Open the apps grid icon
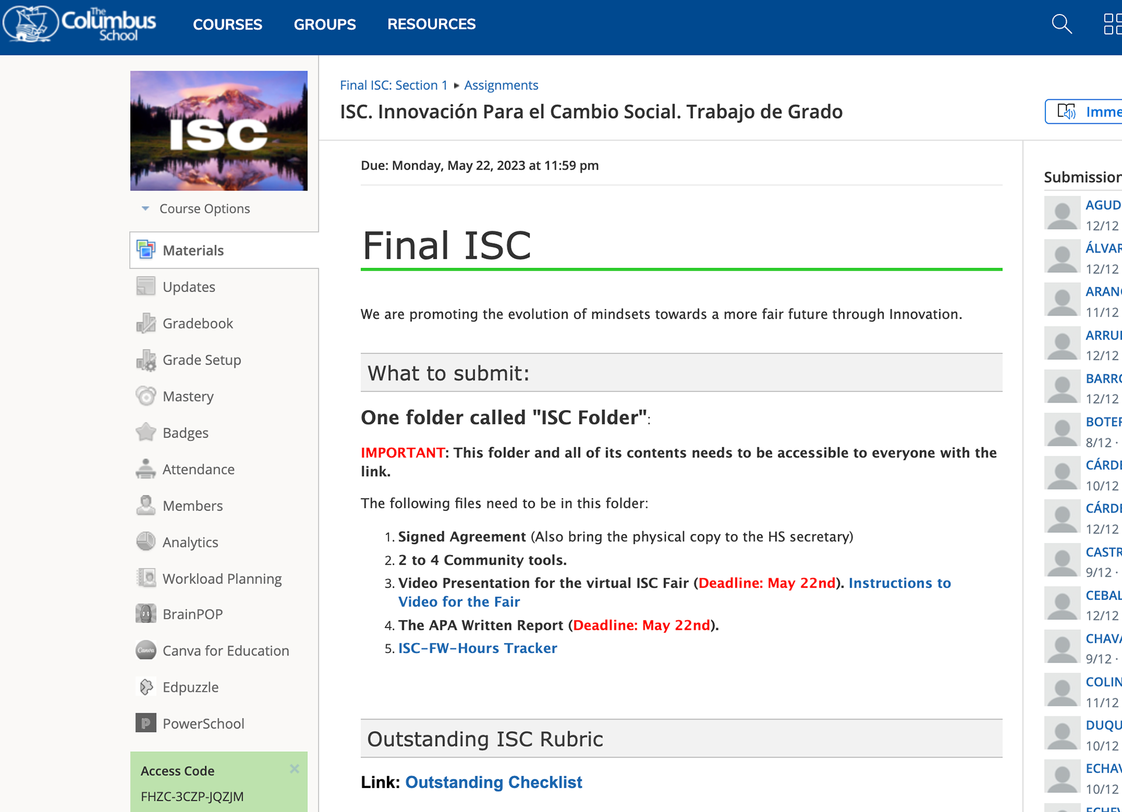1122x812 pixels. click(1112, 24)
